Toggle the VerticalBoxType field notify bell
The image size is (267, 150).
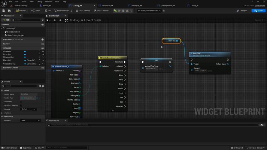[x=40, y=64]
